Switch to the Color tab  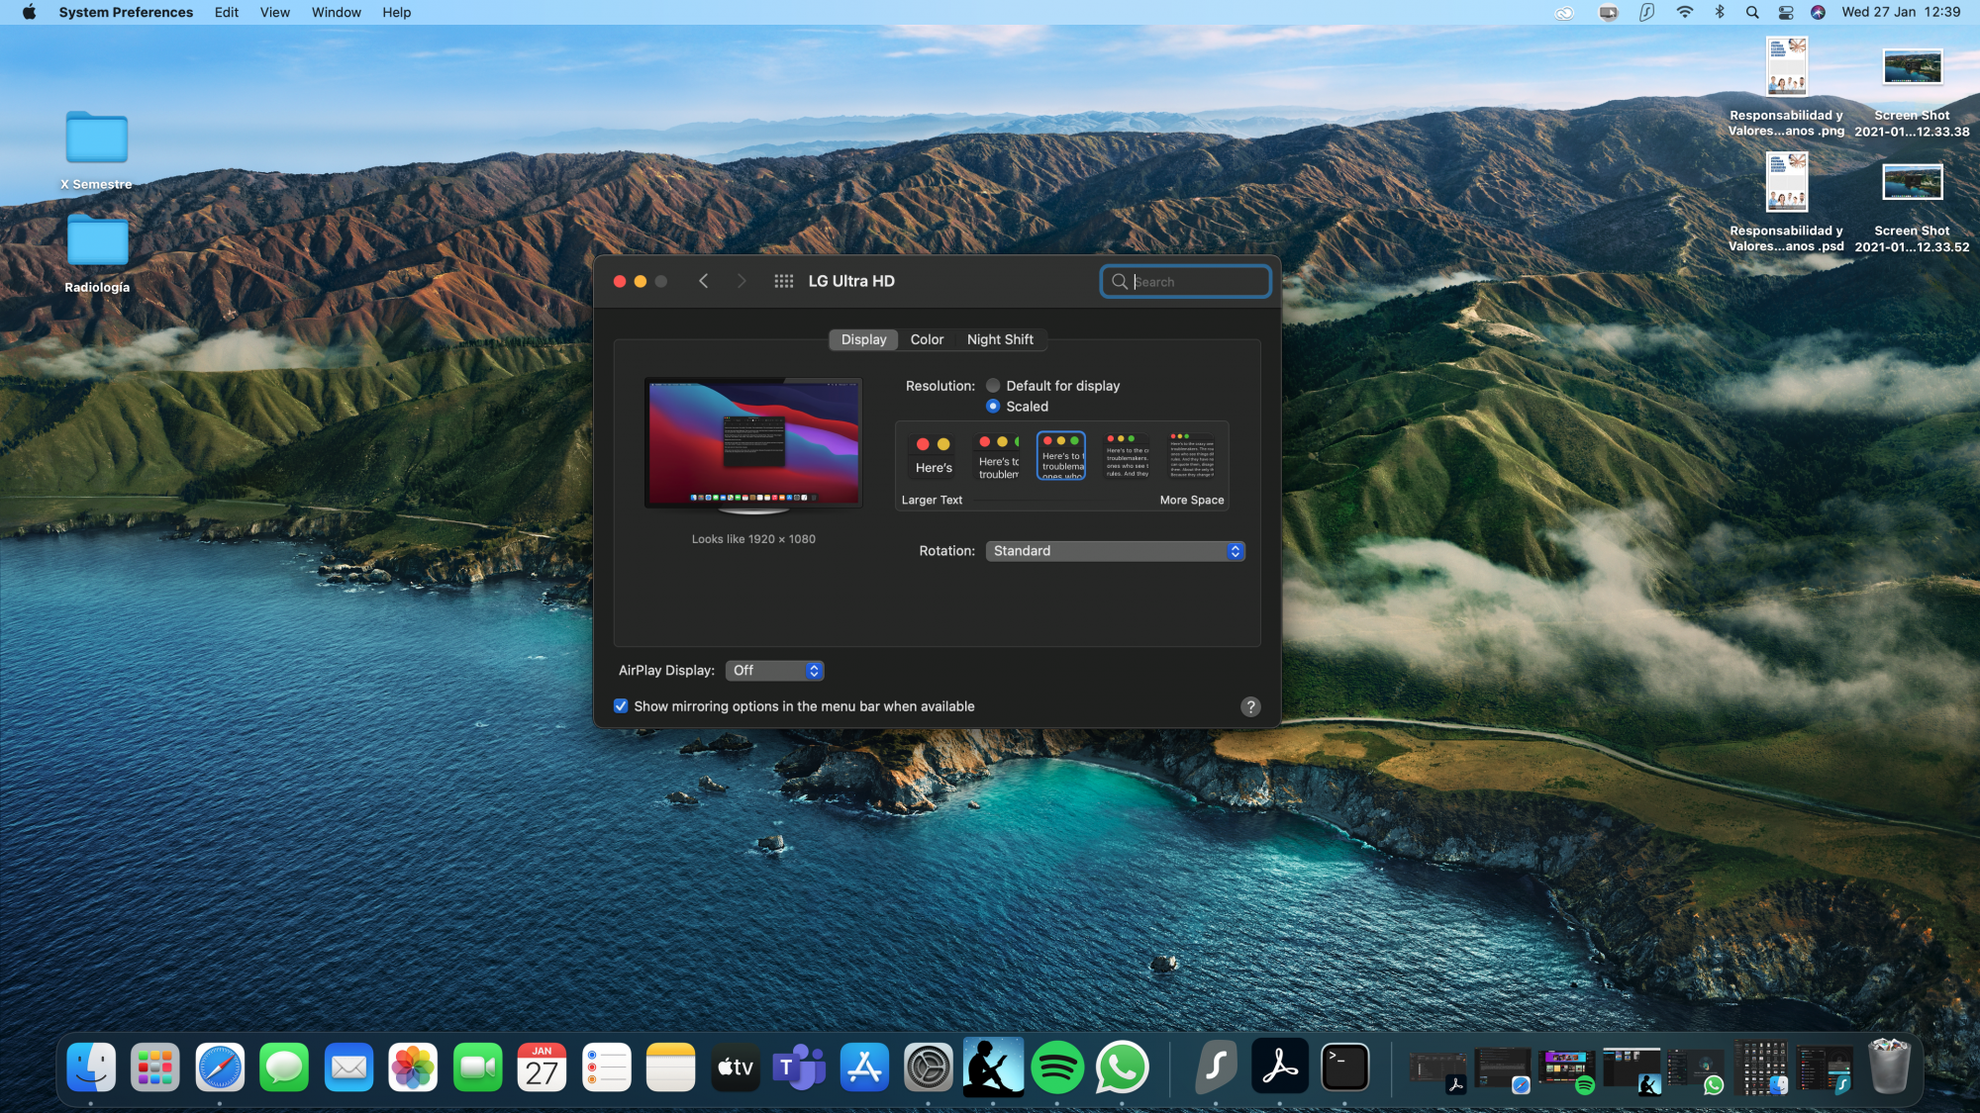[927, 339]
